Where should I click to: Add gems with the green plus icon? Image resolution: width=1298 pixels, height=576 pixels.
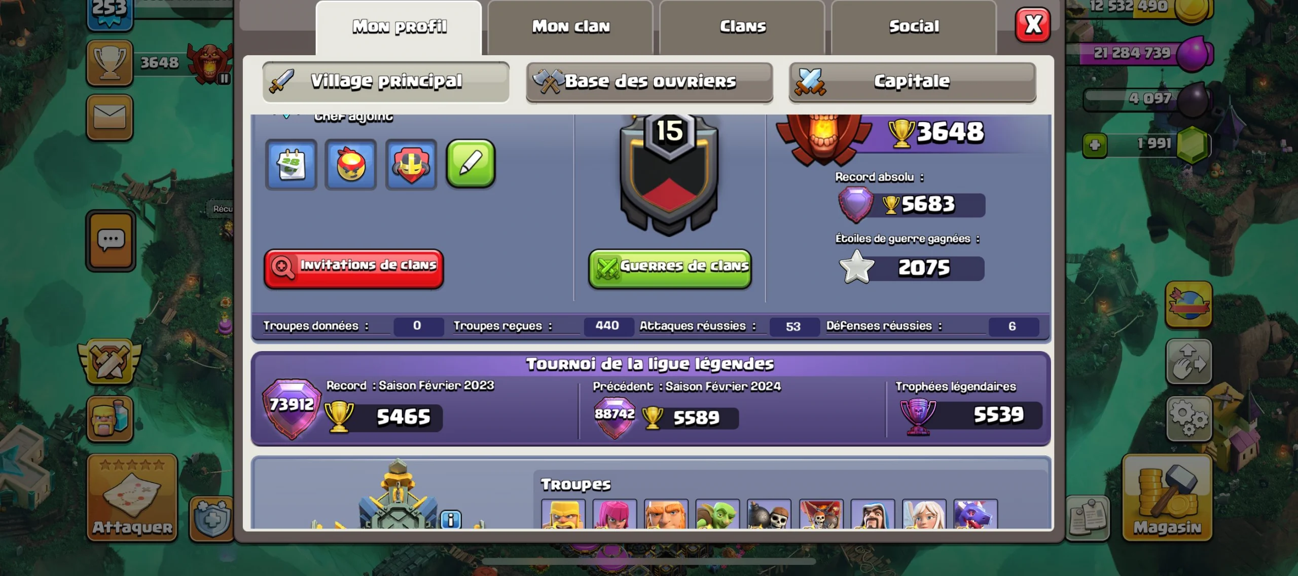point(1095,145)
